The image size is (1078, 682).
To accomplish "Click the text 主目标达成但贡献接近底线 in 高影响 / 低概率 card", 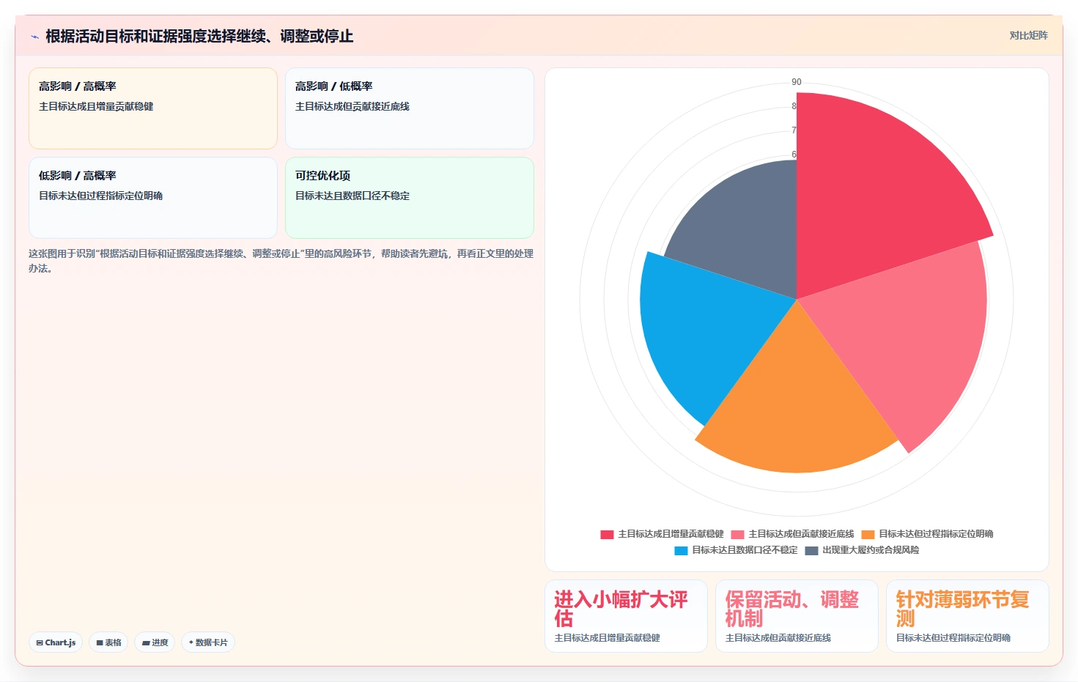I will (352, 106).
